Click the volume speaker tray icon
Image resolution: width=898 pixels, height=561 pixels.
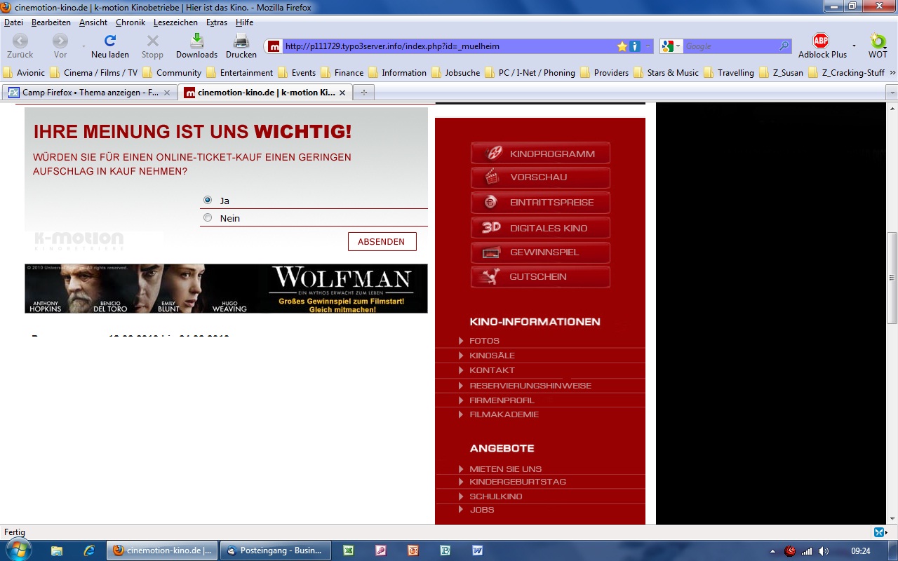click(x=823, y=551)
